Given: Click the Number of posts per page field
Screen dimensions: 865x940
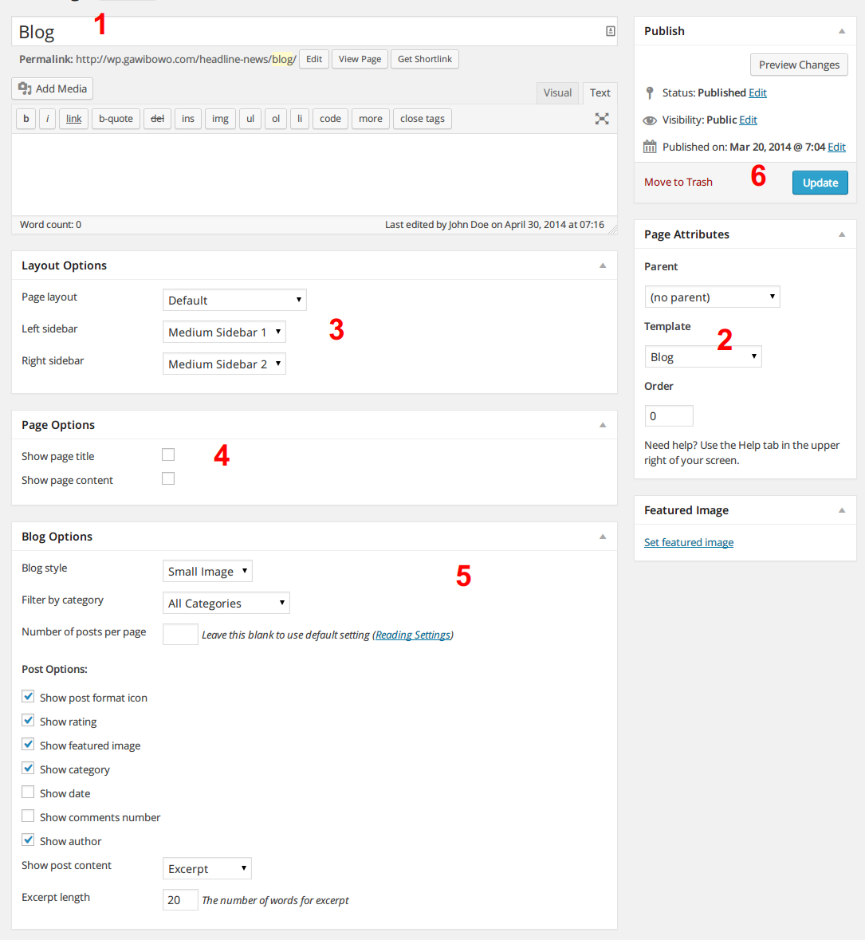Looking at the screenshot, I should point(180,635).
